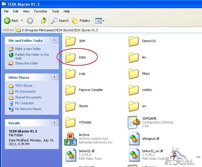
Task: Select the Mopy folder icon
Action: 134,74
